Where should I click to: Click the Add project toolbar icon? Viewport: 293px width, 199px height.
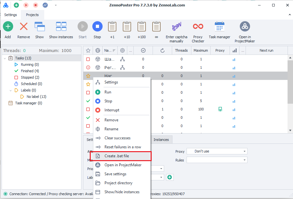tap(8, 26)
